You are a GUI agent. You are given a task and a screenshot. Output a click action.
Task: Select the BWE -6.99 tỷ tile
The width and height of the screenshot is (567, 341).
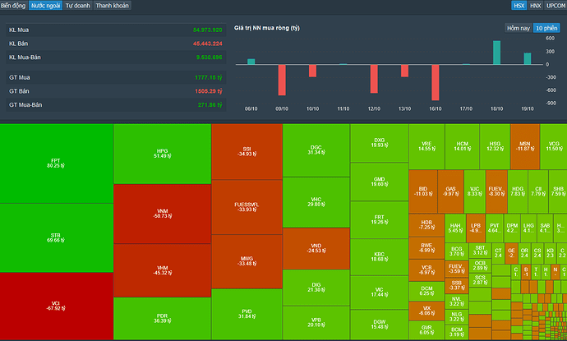tap(426, 247)
